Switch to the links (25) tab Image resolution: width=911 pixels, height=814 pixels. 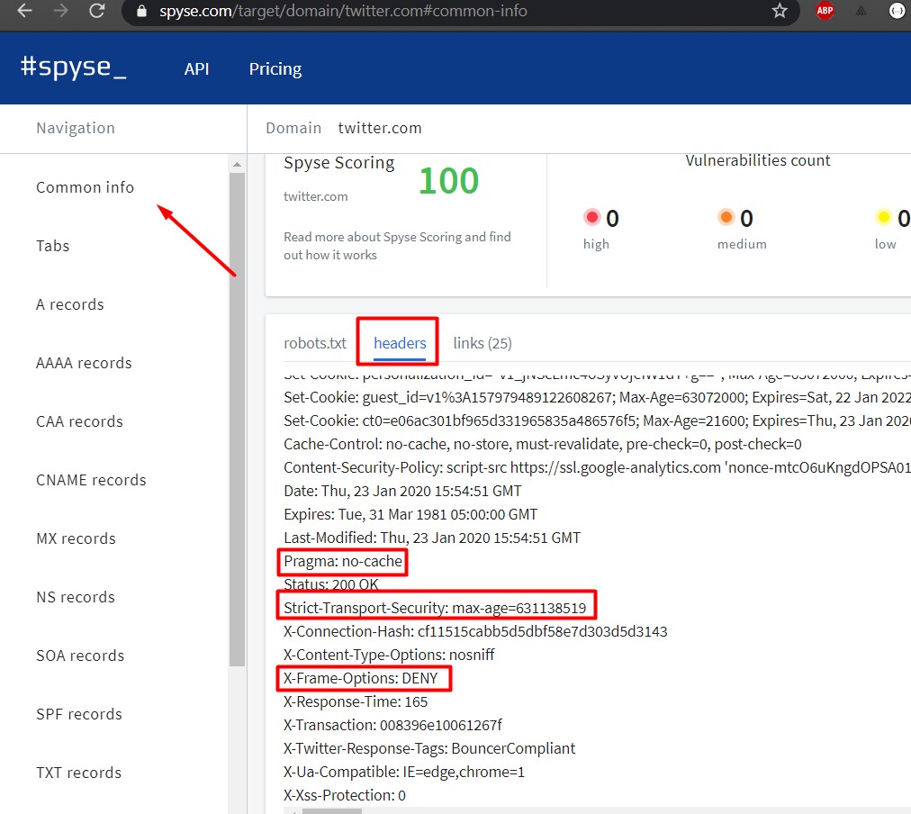[x=483, y=343]
